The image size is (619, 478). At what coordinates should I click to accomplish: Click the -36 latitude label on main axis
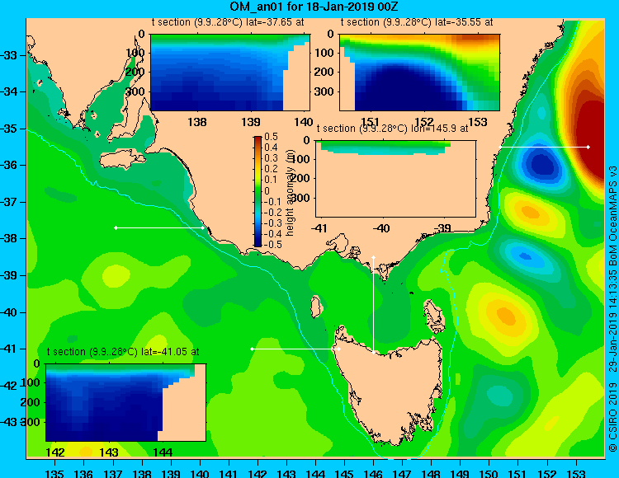pyautogui.click(x=9, y=165)
